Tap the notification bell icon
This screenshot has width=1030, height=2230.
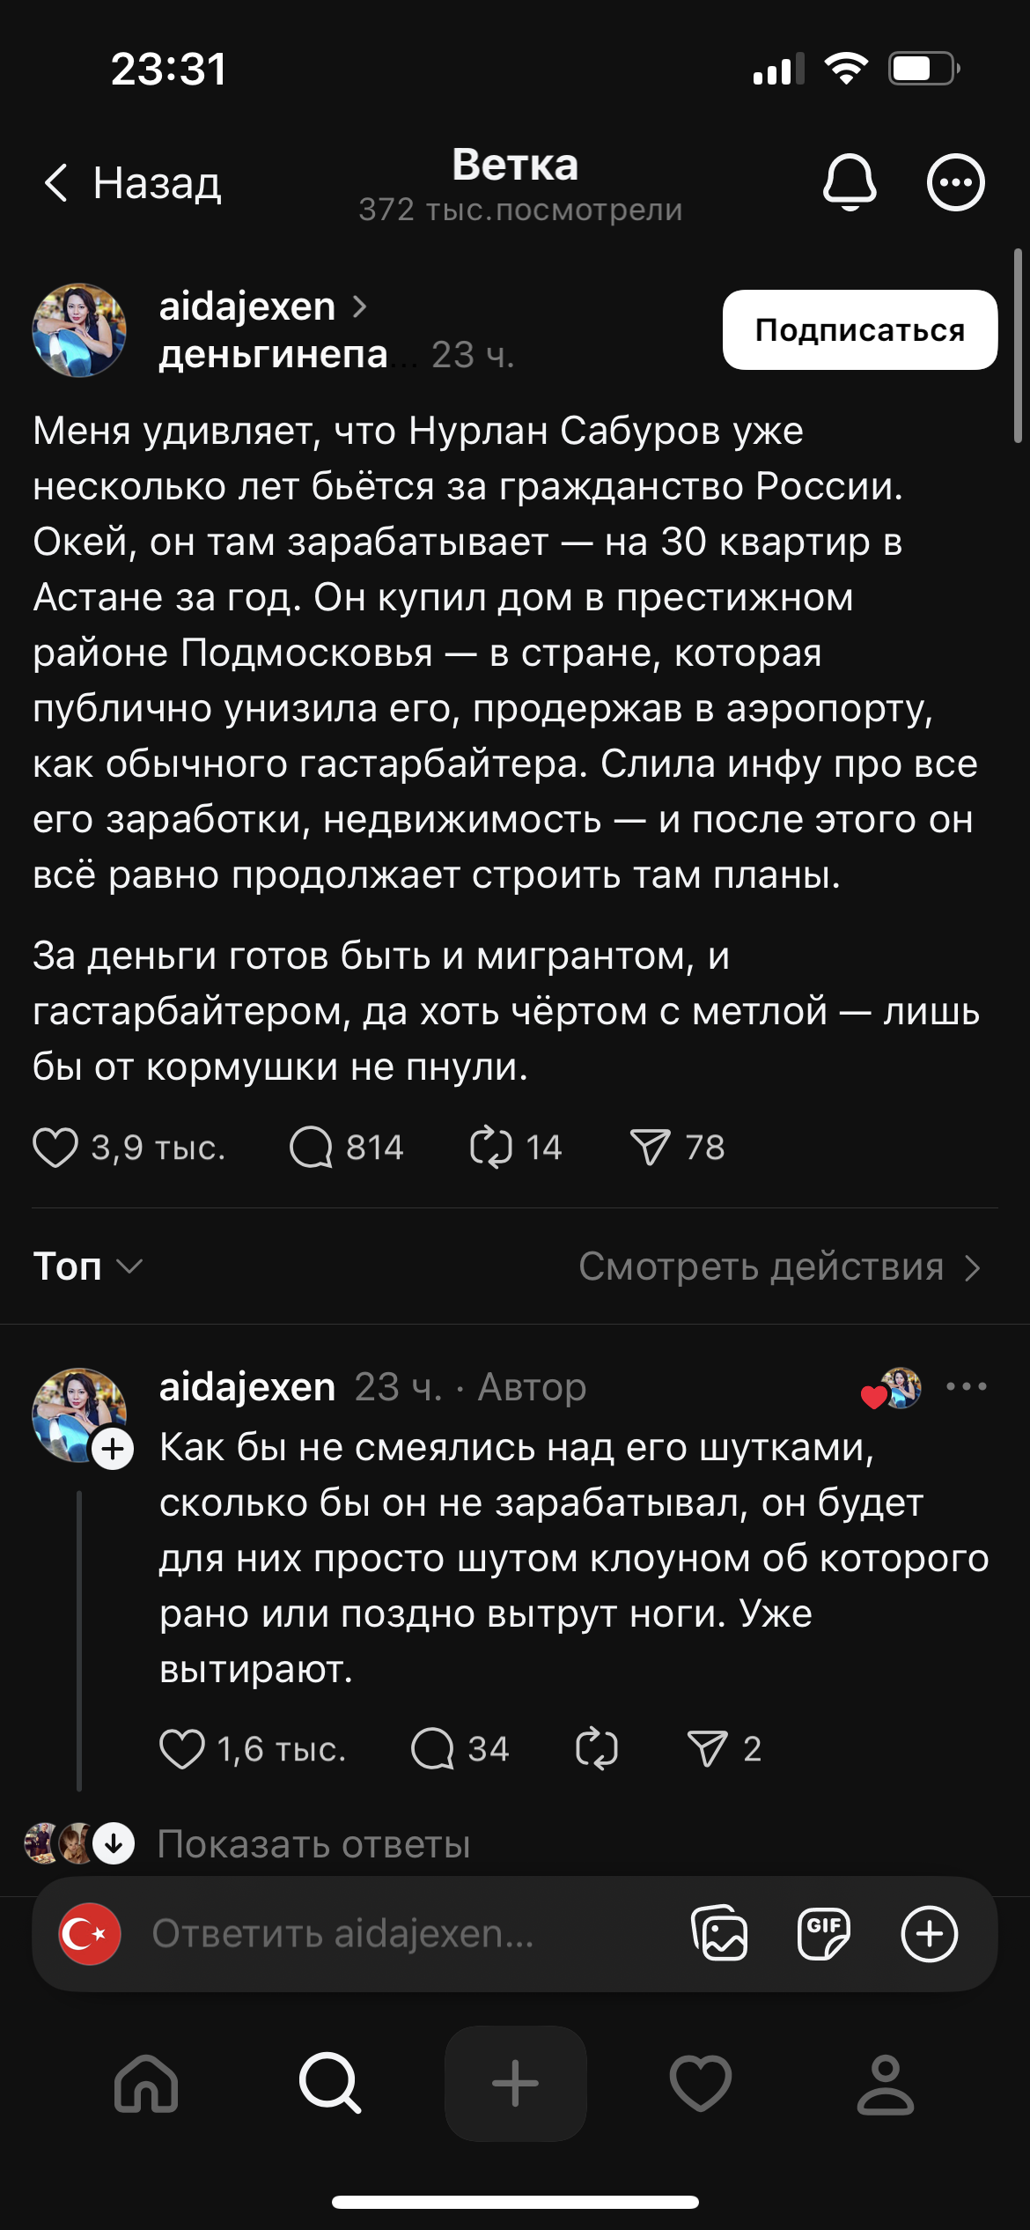[x=849, y=182]
